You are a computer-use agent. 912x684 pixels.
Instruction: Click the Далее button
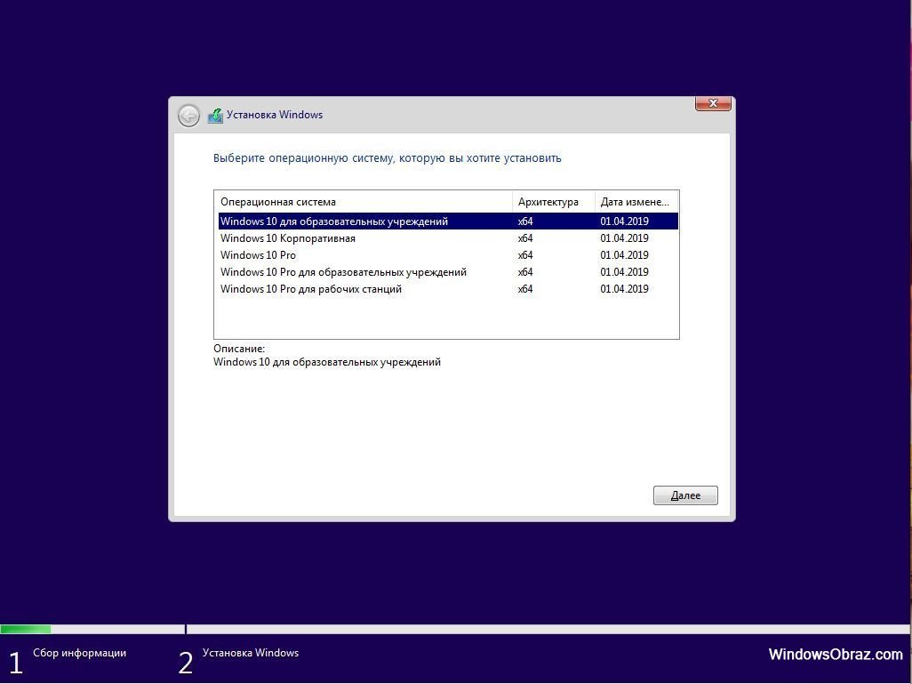[x=685, y=495]
